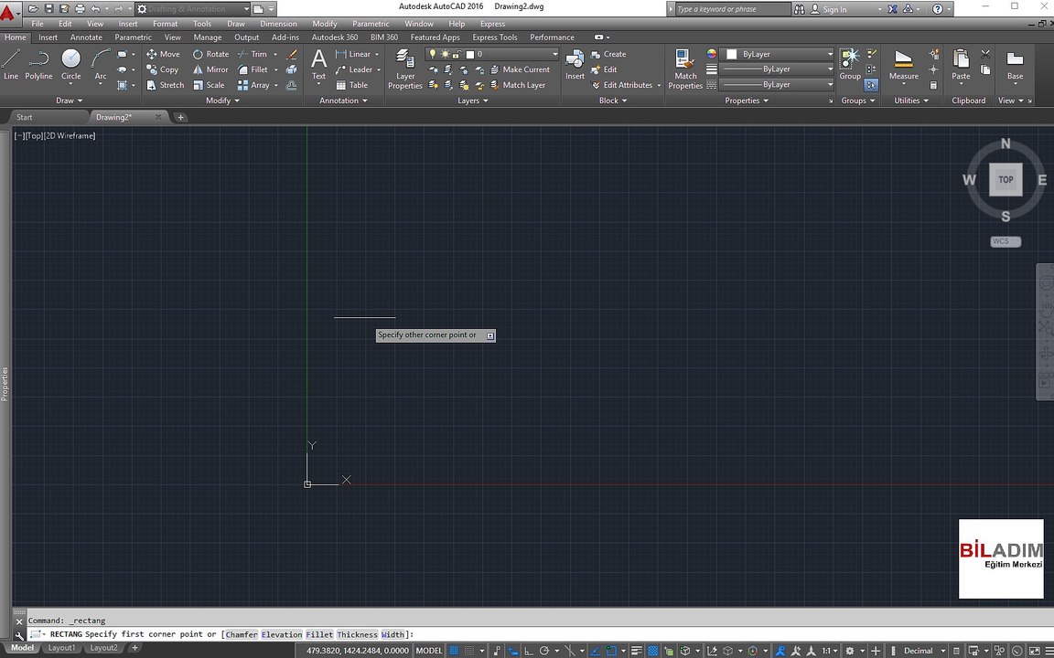This screenshot has height=658, width=1054.
Task: Click the Erase tool icon
Action: coord(291,54)
